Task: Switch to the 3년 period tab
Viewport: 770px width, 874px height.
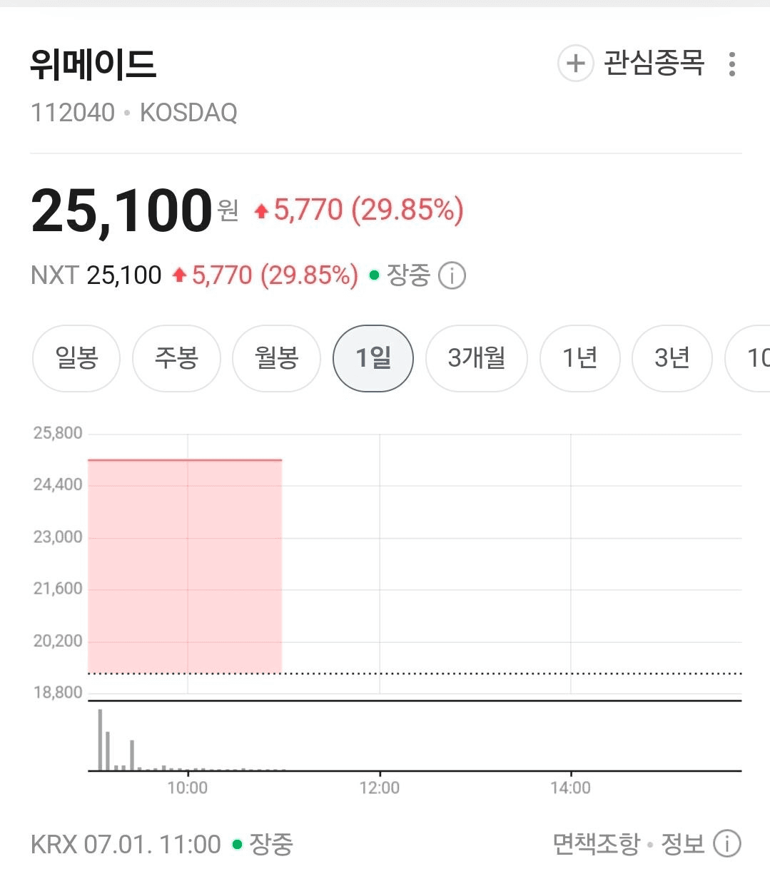Action: [672, 358]
